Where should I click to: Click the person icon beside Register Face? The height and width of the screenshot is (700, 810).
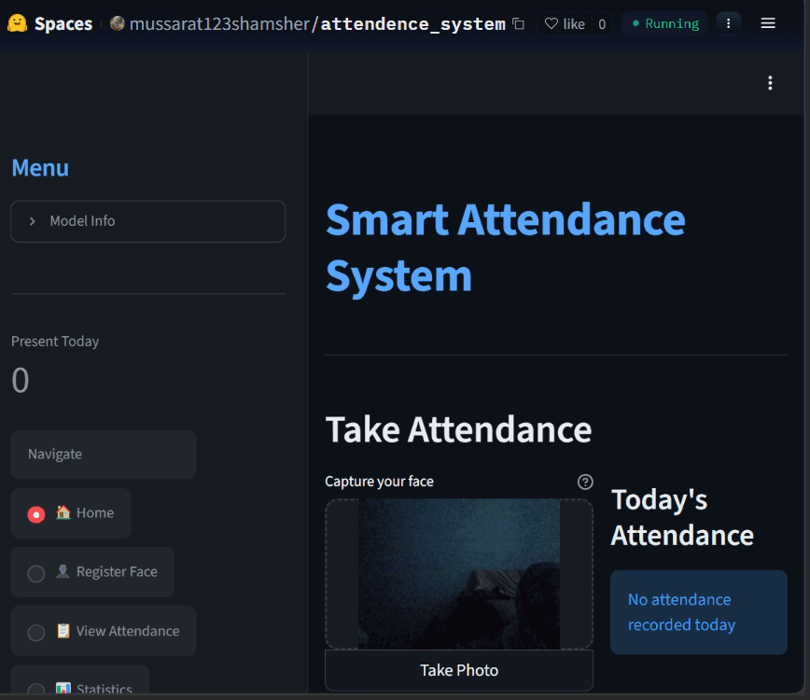[x=63, y=571]
